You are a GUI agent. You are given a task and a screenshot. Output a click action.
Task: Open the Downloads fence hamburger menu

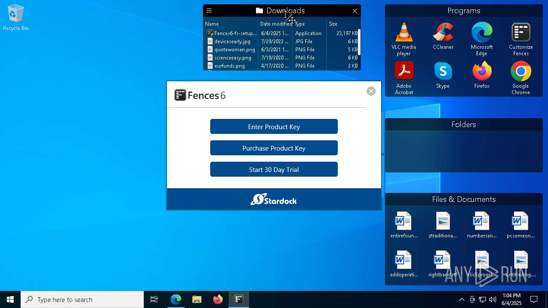pos(209,11)
